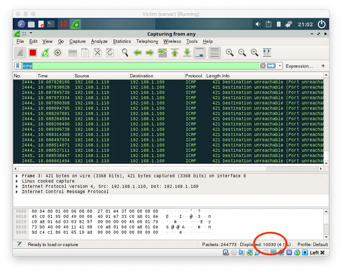Start a new capture with the shark fin icon
The width and height of the screenshot is (342, 272).
click(20, 52)
